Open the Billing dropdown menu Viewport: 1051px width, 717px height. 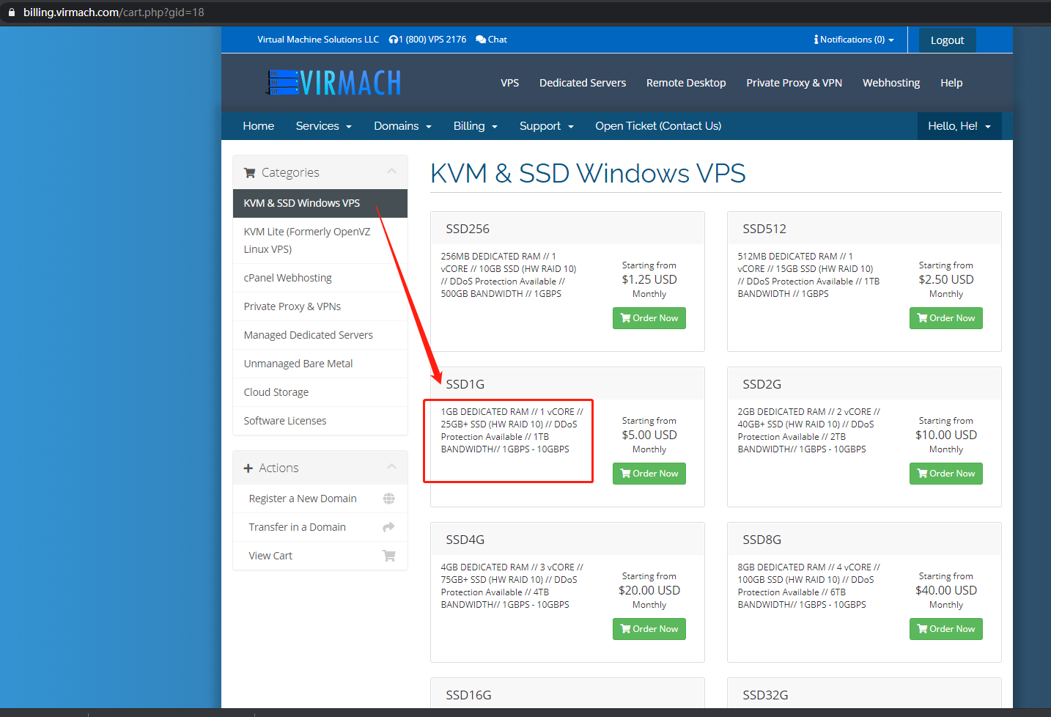475,126
